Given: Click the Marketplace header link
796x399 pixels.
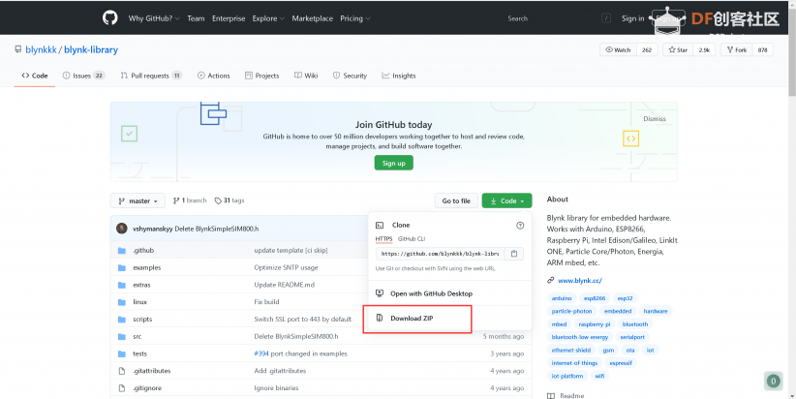Looking at the screenshot, I should coord(312,18).
